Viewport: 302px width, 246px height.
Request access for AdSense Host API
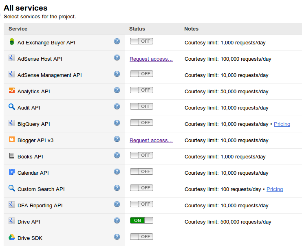click(x=151, y=59)
